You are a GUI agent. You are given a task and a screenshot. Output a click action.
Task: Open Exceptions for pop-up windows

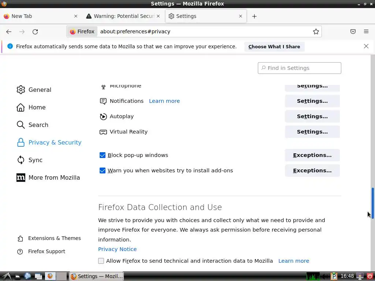[312, 155]
